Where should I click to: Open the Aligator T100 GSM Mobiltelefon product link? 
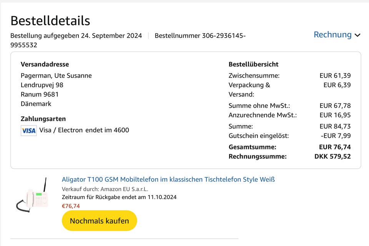point(168,179)
